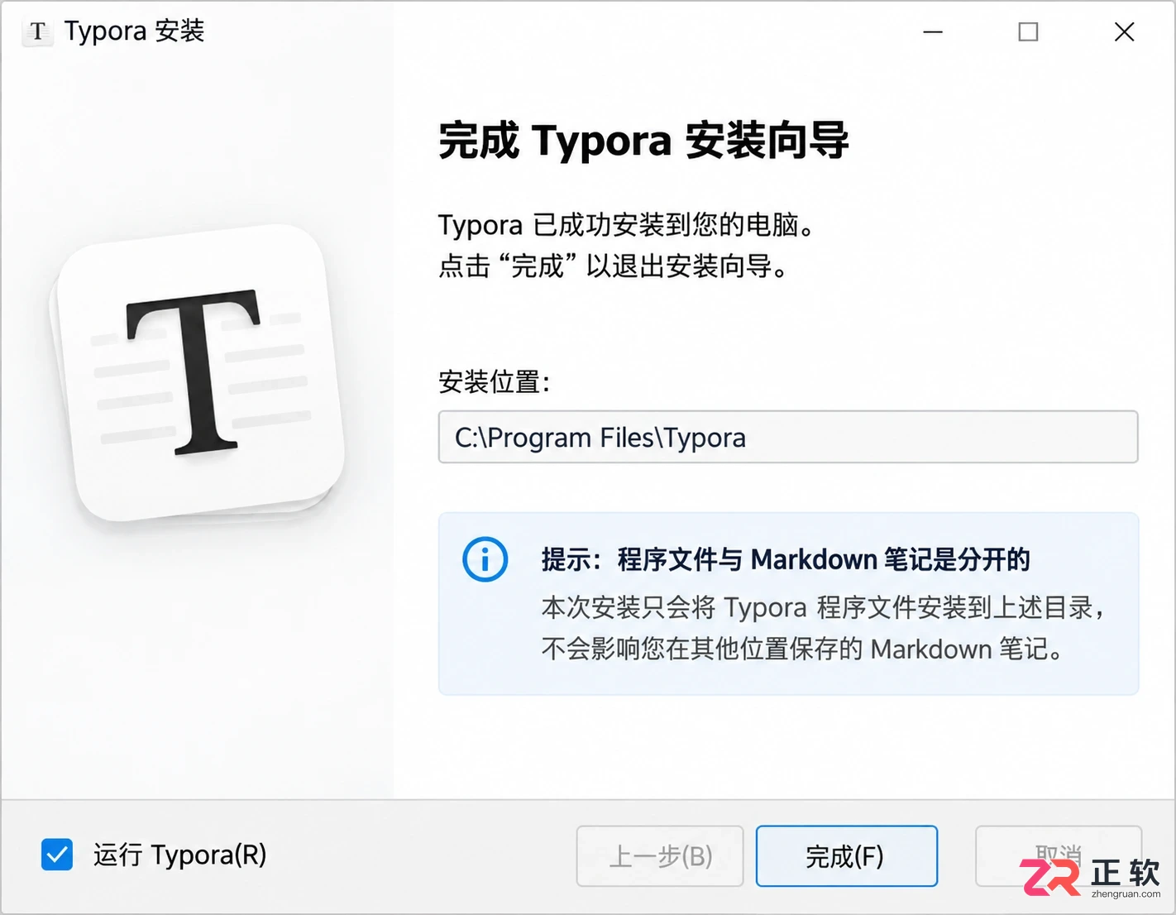Close the Typora installer window
Image resolution: width=1176 pixels, height=915 pixels.
pos(1124,32)
